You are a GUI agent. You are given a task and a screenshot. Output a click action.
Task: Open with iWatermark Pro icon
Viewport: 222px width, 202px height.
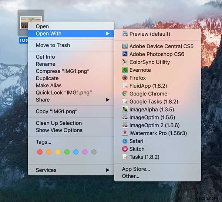click(125, 133)
